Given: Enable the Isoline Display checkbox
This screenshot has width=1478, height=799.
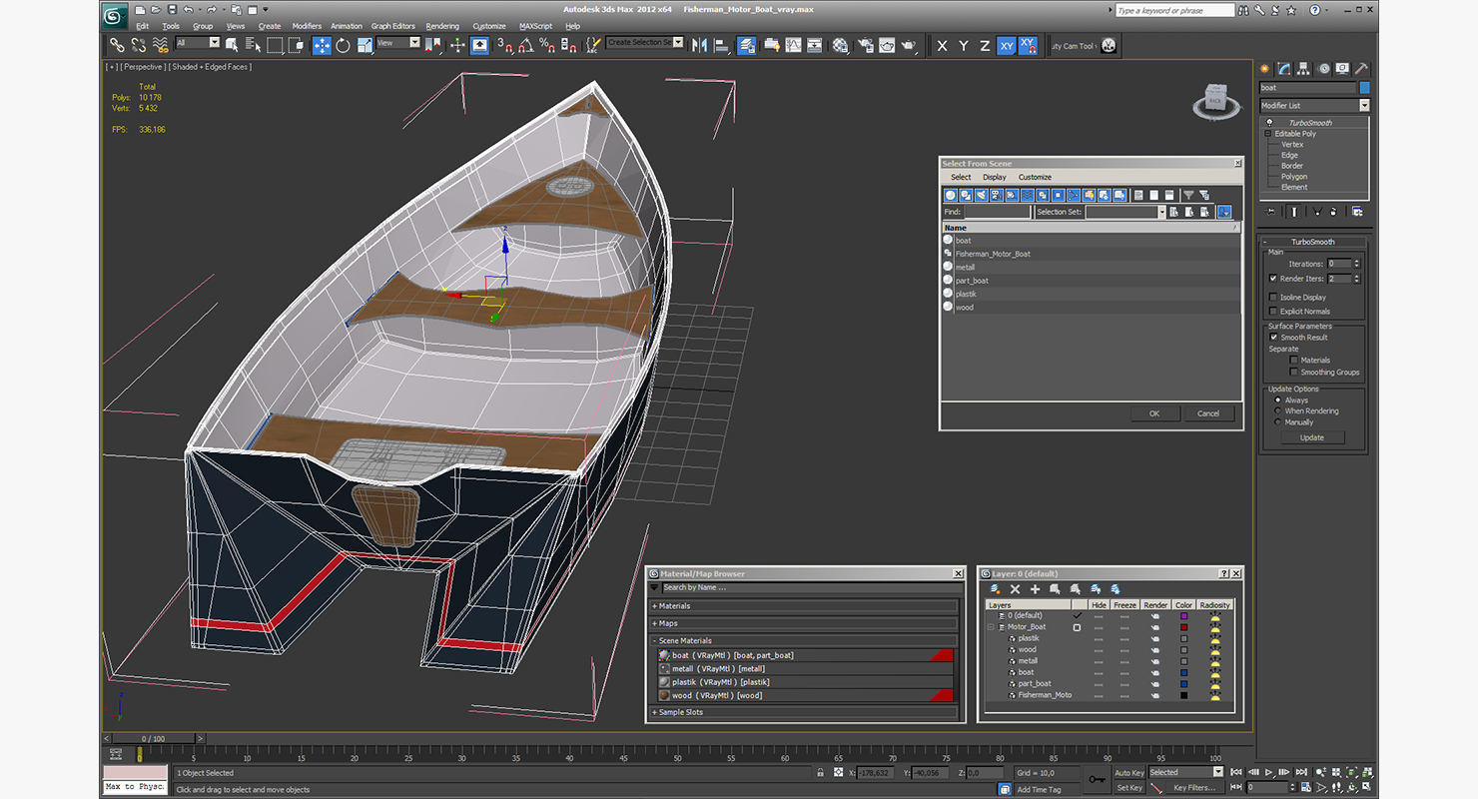Looking at the screenshot, I should pos(1273,297).
